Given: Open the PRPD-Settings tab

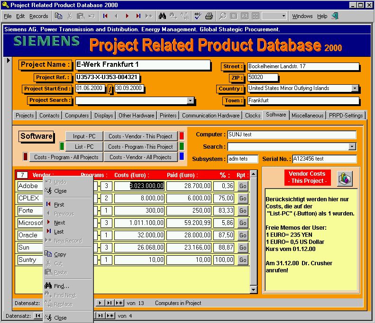Looking at the screenshot, I should (346, 116).
